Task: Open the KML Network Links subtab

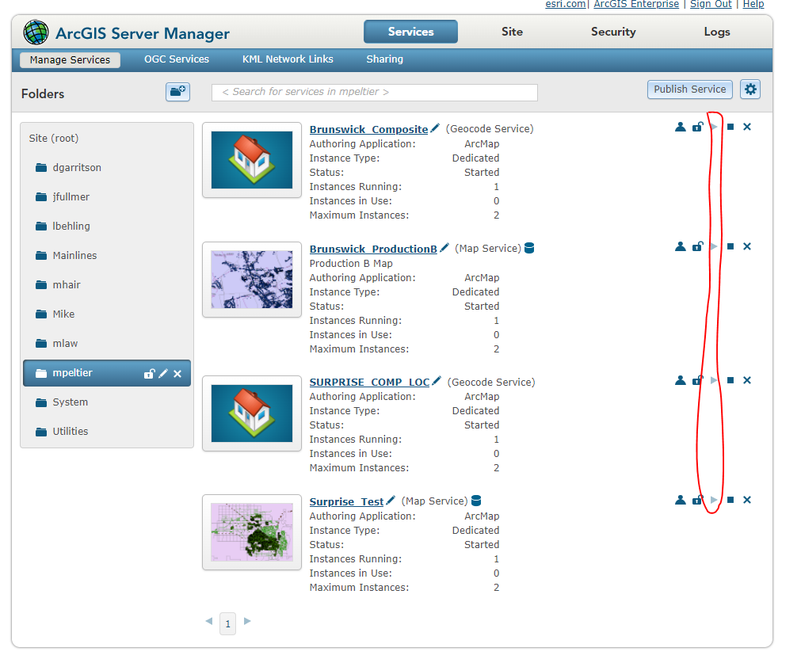Action: [x=288, y=59]
